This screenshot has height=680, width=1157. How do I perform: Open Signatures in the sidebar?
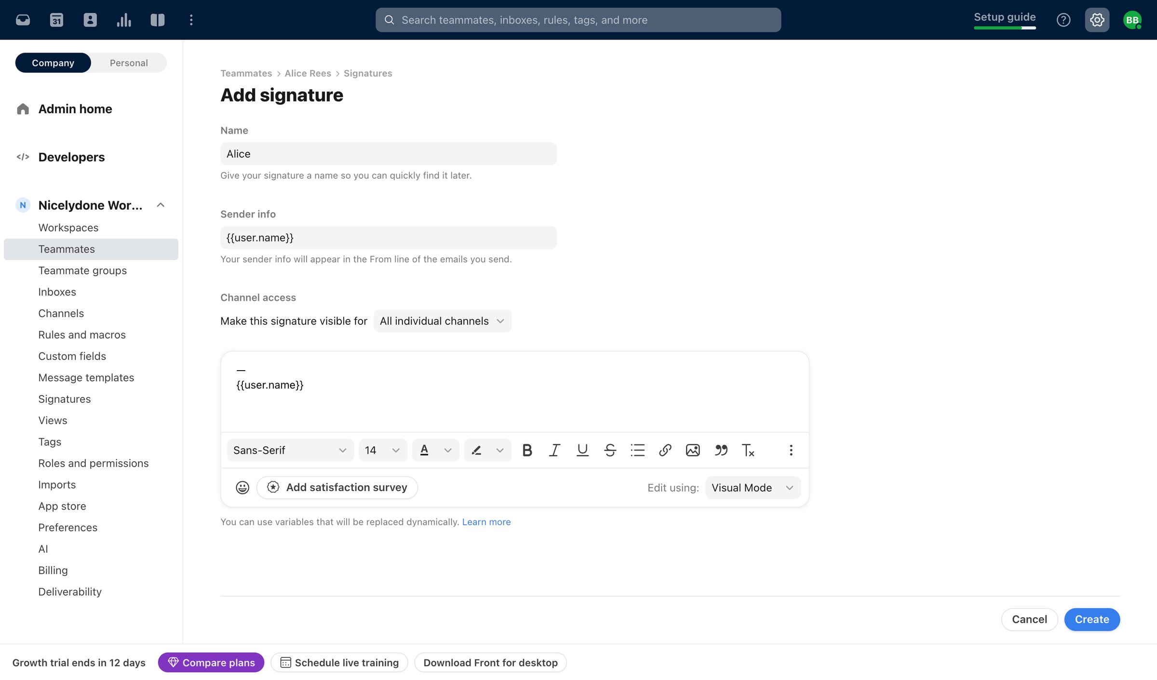64,399
